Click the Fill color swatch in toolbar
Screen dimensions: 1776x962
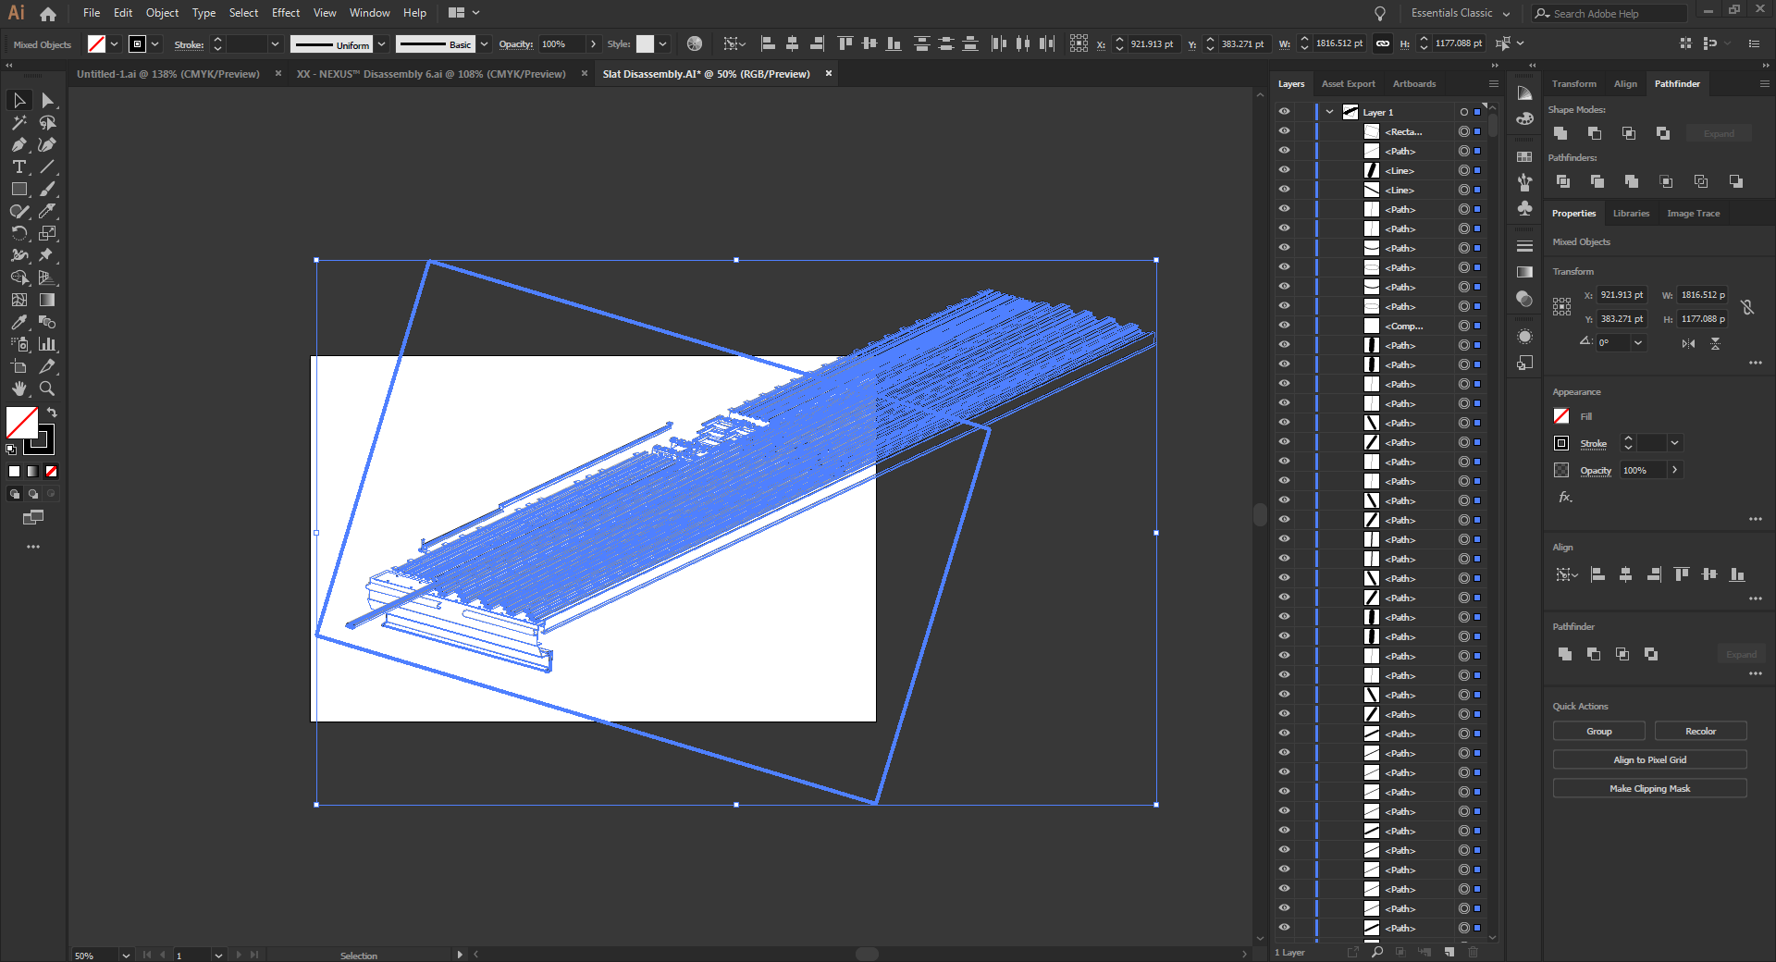pos(96,43)
